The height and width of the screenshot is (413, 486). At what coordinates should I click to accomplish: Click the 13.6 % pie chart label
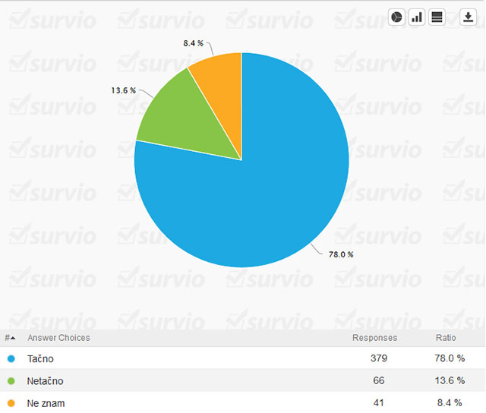(x=124, y=90)
